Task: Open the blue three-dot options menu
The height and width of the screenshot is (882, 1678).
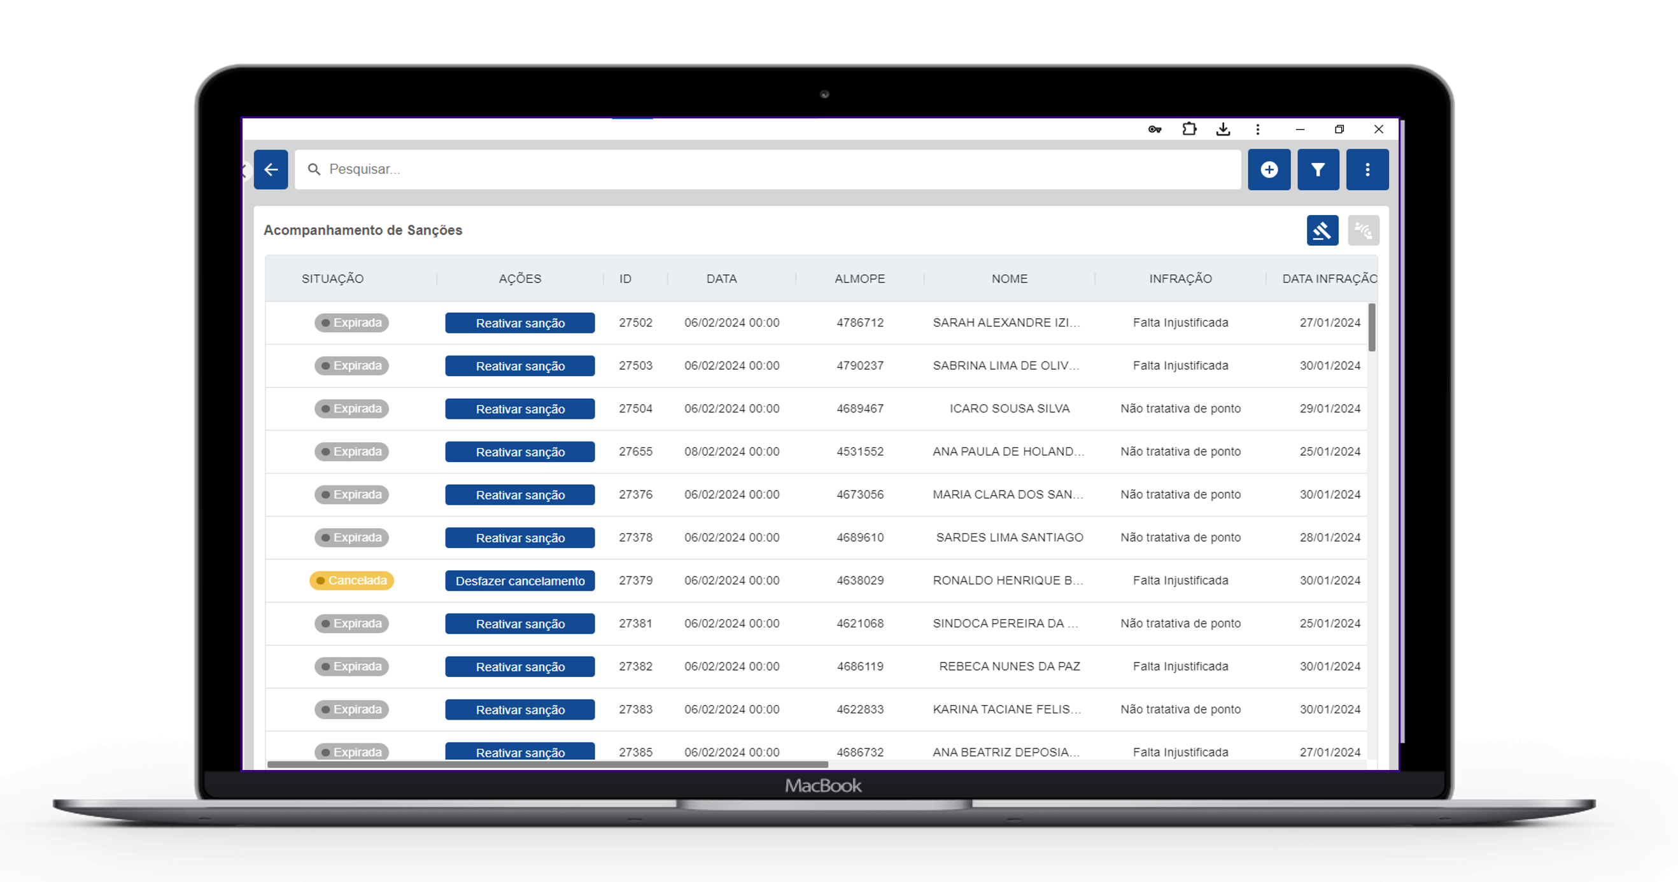Action: tap(1367, 169)
